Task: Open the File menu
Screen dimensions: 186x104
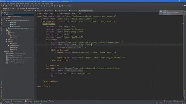Action: point(1,3)
